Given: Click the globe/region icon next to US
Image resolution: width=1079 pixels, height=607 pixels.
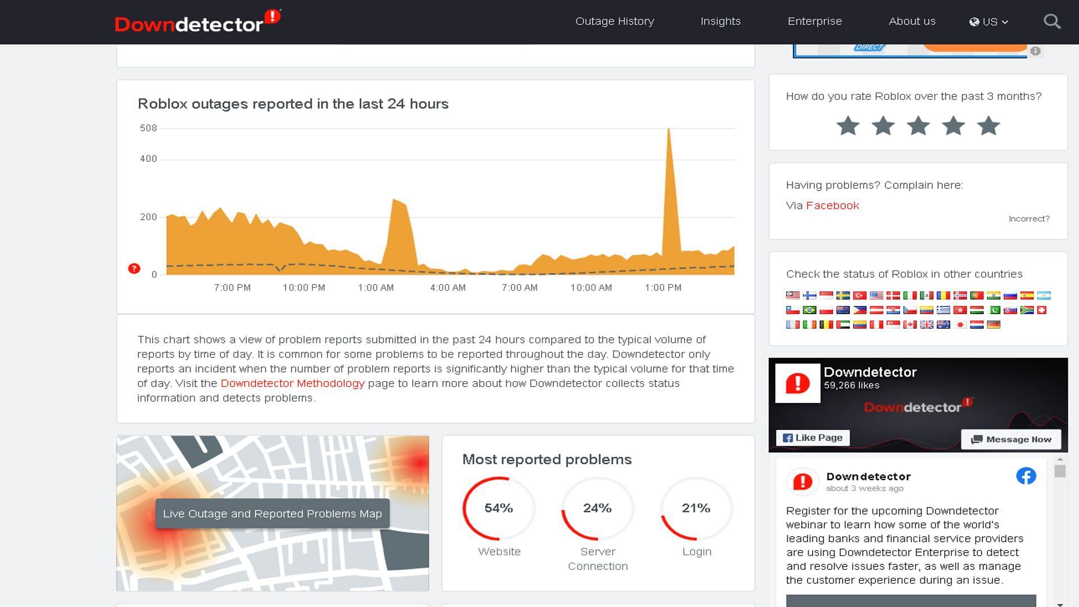Looking at the screenshot, I should coord(974,21).
